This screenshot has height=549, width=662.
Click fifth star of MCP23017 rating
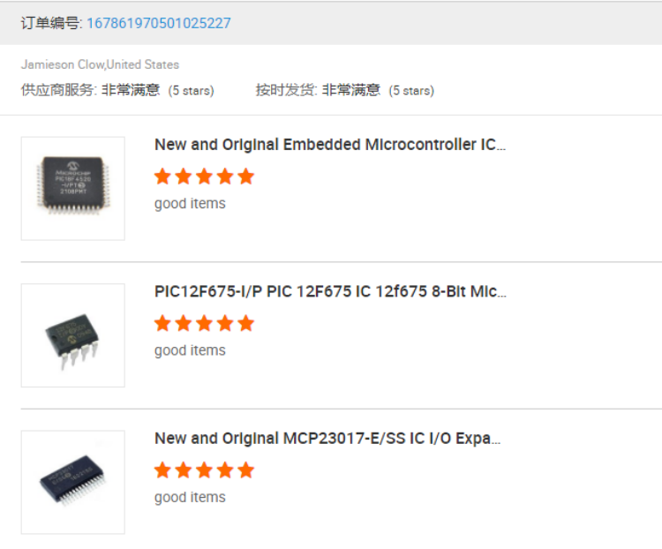[245, 470]
